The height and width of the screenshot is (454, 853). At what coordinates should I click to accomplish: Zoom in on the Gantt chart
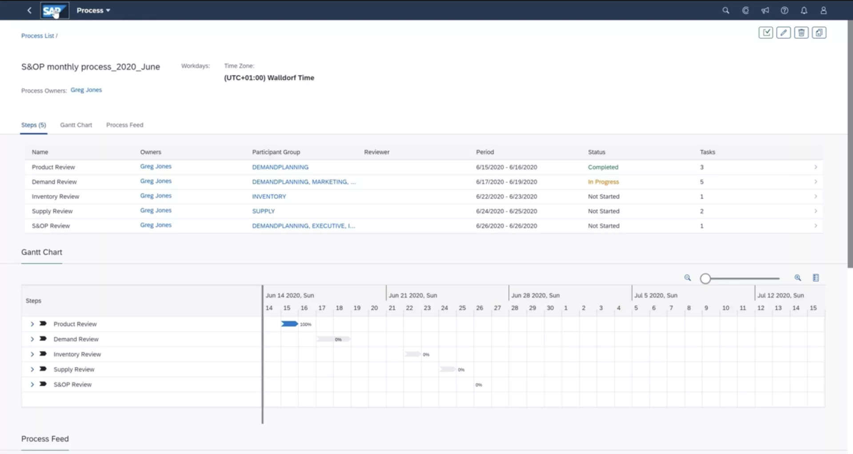797,278
